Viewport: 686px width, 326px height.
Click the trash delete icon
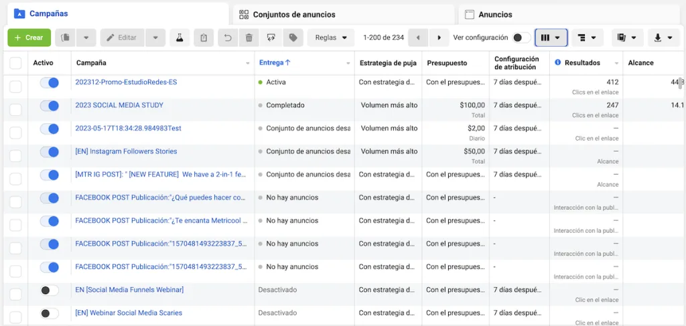(x=249, y=37)
